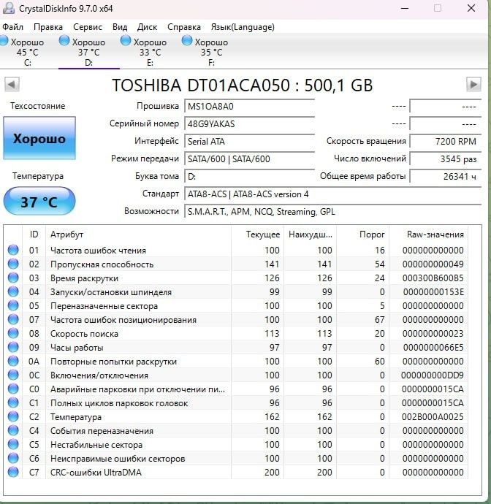Select the TOSHIBA DT01ACA050 model title
This screenshot has width=491, height=504.
pos(242,85)
